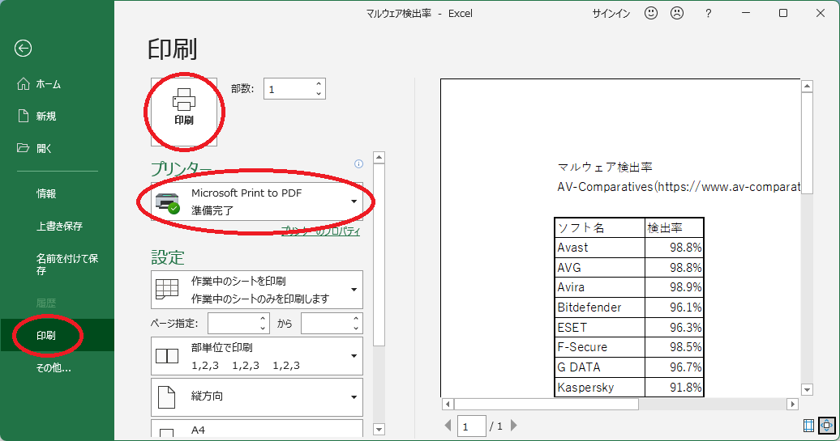Decrement the end page spinner
Screen dimensions: 840x441
coord(356,329)
